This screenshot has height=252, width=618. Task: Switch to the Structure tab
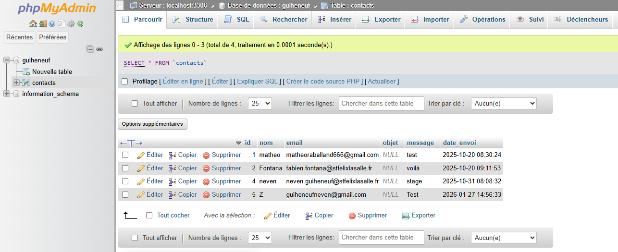tap(193, 20)
